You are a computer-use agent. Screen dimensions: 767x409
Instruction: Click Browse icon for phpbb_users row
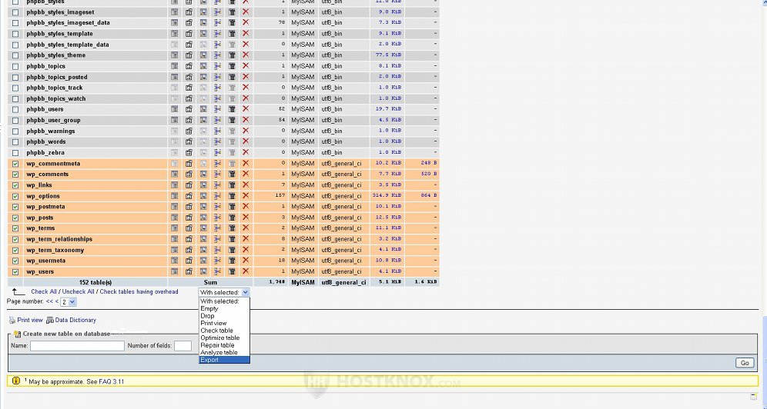pos(175,109)
